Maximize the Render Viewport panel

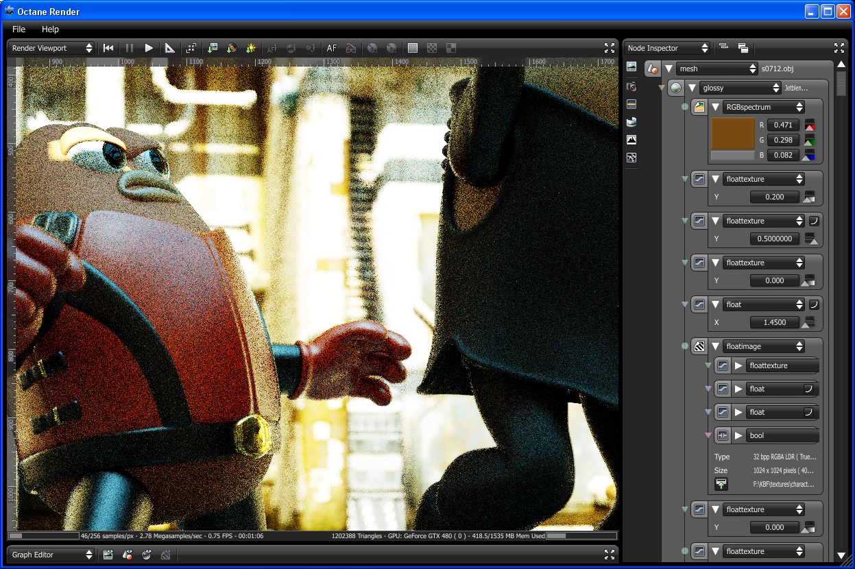tap(610, 48)
